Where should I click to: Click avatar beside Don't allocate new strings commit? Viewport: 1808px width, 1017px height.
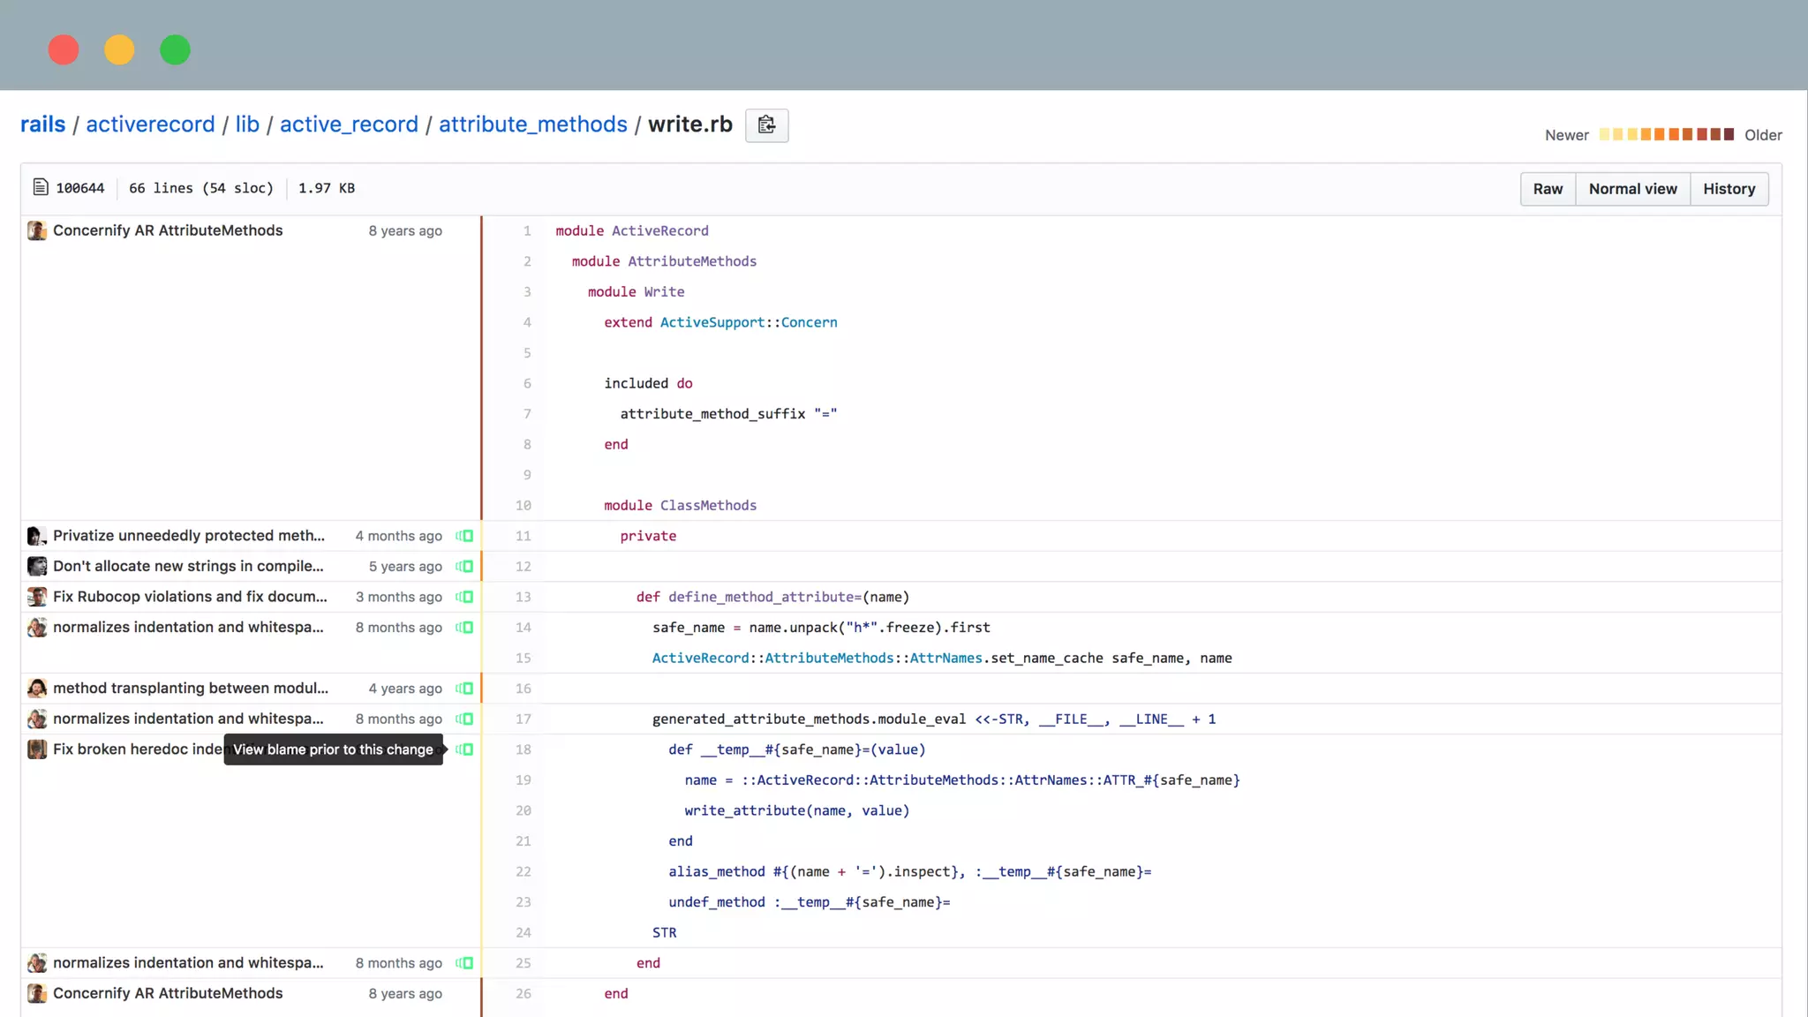[36, 567]
